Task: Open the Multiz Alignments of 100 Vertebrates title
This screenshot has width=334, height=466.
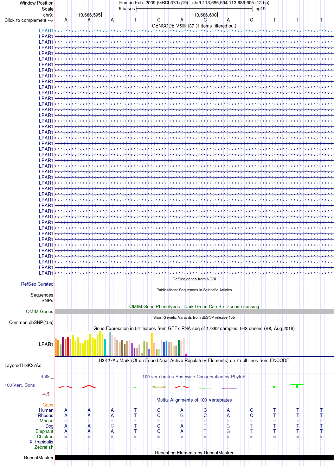Action: (x=194, y=400)
